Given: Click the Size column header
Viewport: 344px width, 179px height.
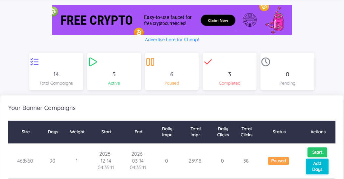Looking at the screenshot, I should coord(26,132).
